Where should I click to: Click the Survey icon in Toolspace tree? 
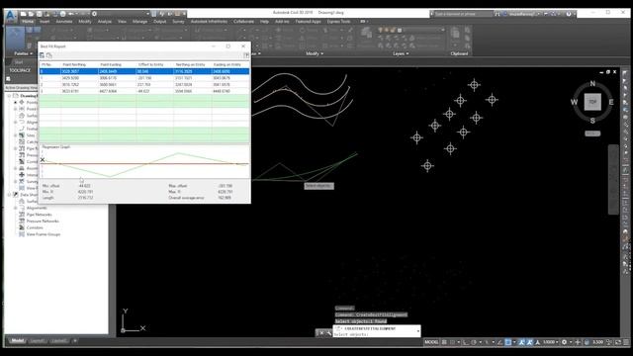(x=22, y=182)
